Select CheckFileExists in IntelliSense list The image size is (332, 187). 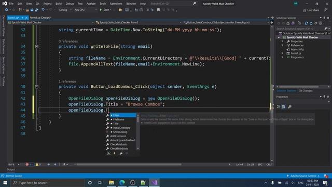coord(121,144)
